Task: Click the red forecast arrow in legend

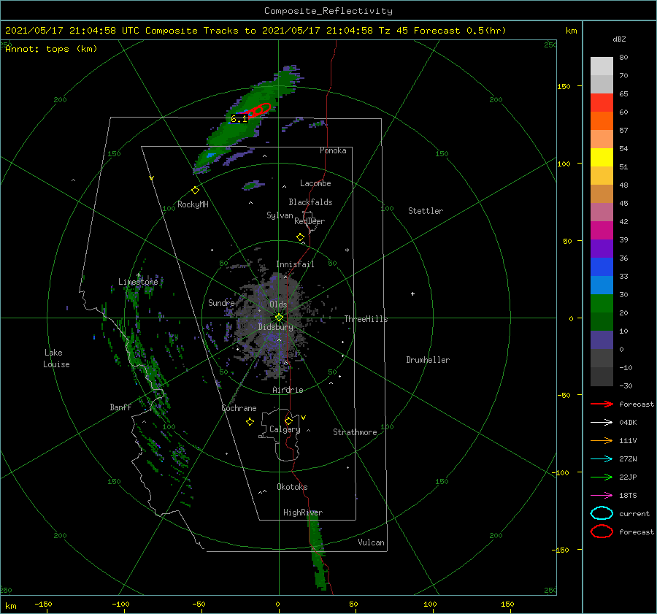Action: point(602,404)
